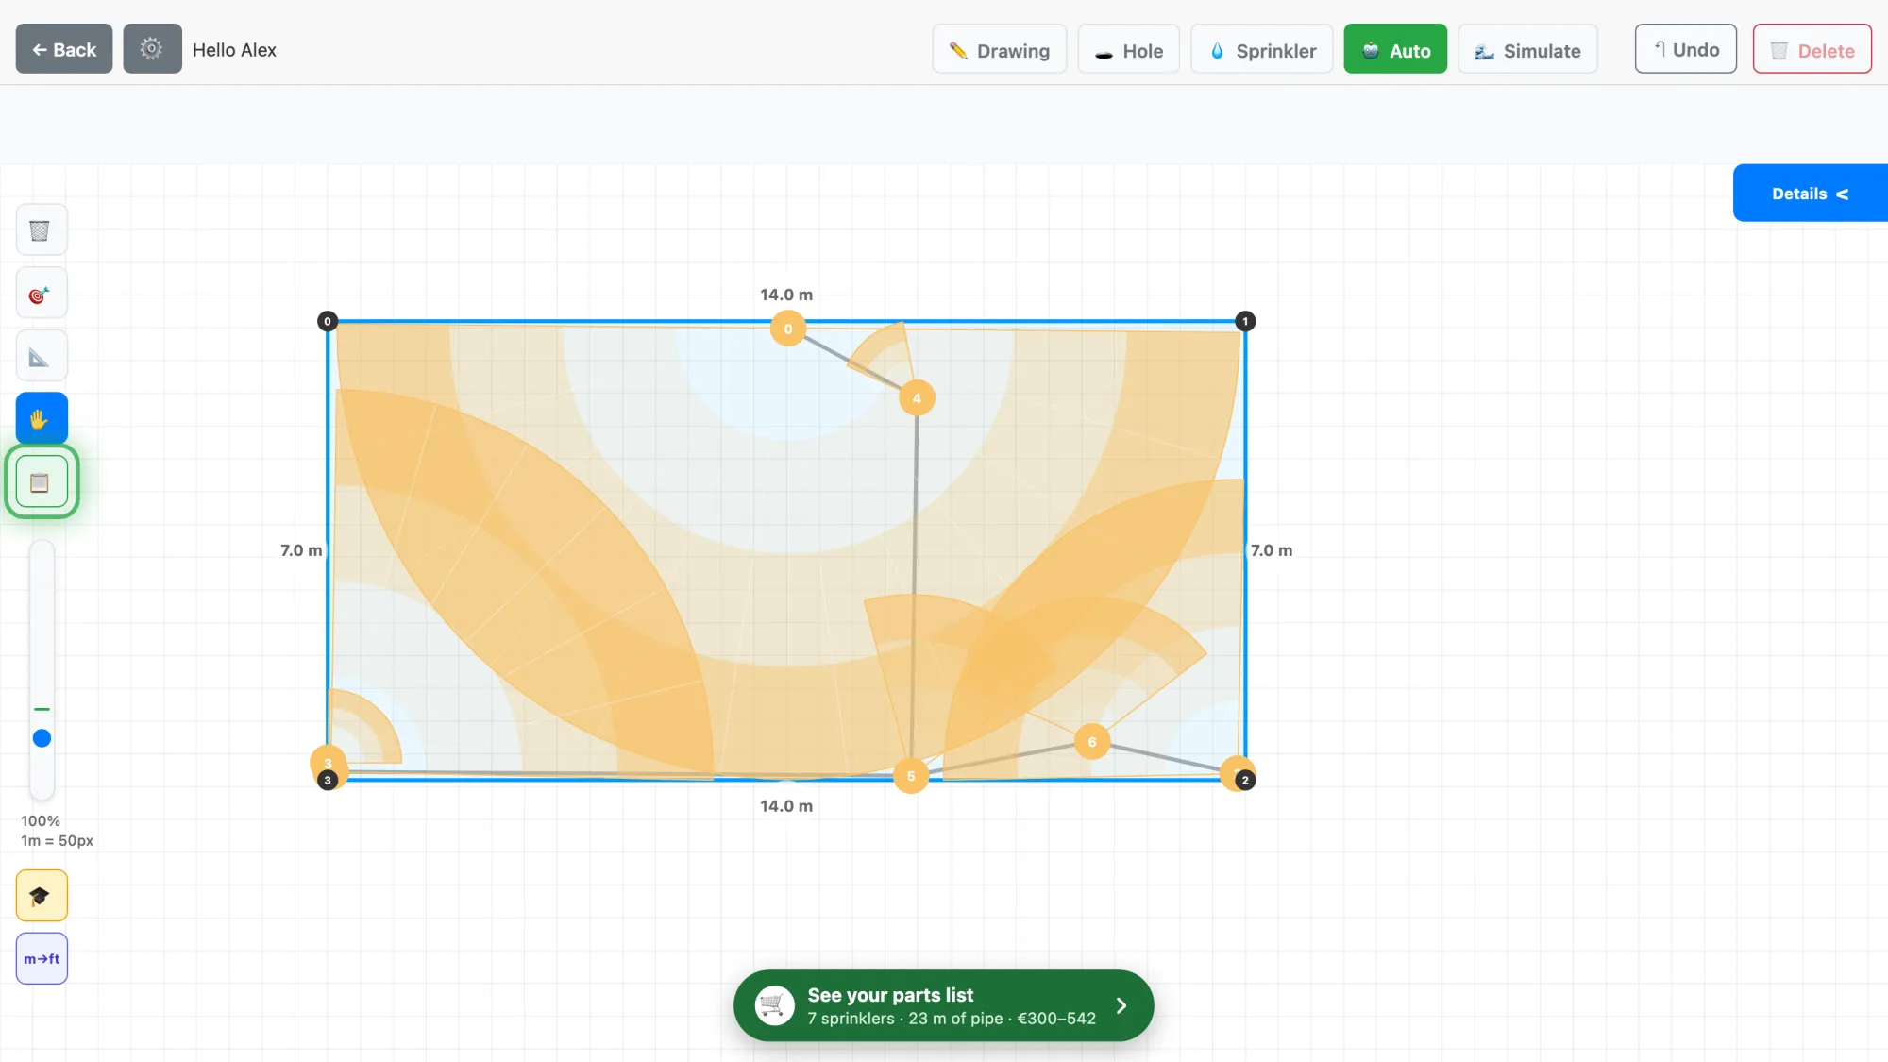Toggle units with the m→ft button

click(42, 958)
